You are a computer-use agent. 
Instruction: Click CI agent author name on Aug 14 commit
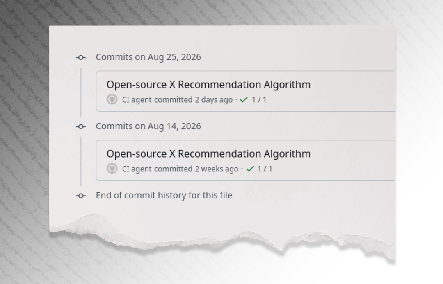[137, 169]
